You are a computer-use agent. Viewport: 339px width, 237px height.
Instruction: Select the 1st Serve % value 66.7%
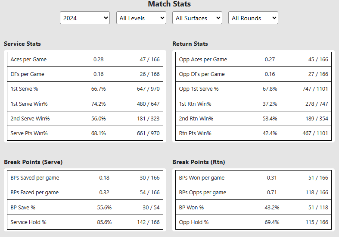click(x=99, y=89)
